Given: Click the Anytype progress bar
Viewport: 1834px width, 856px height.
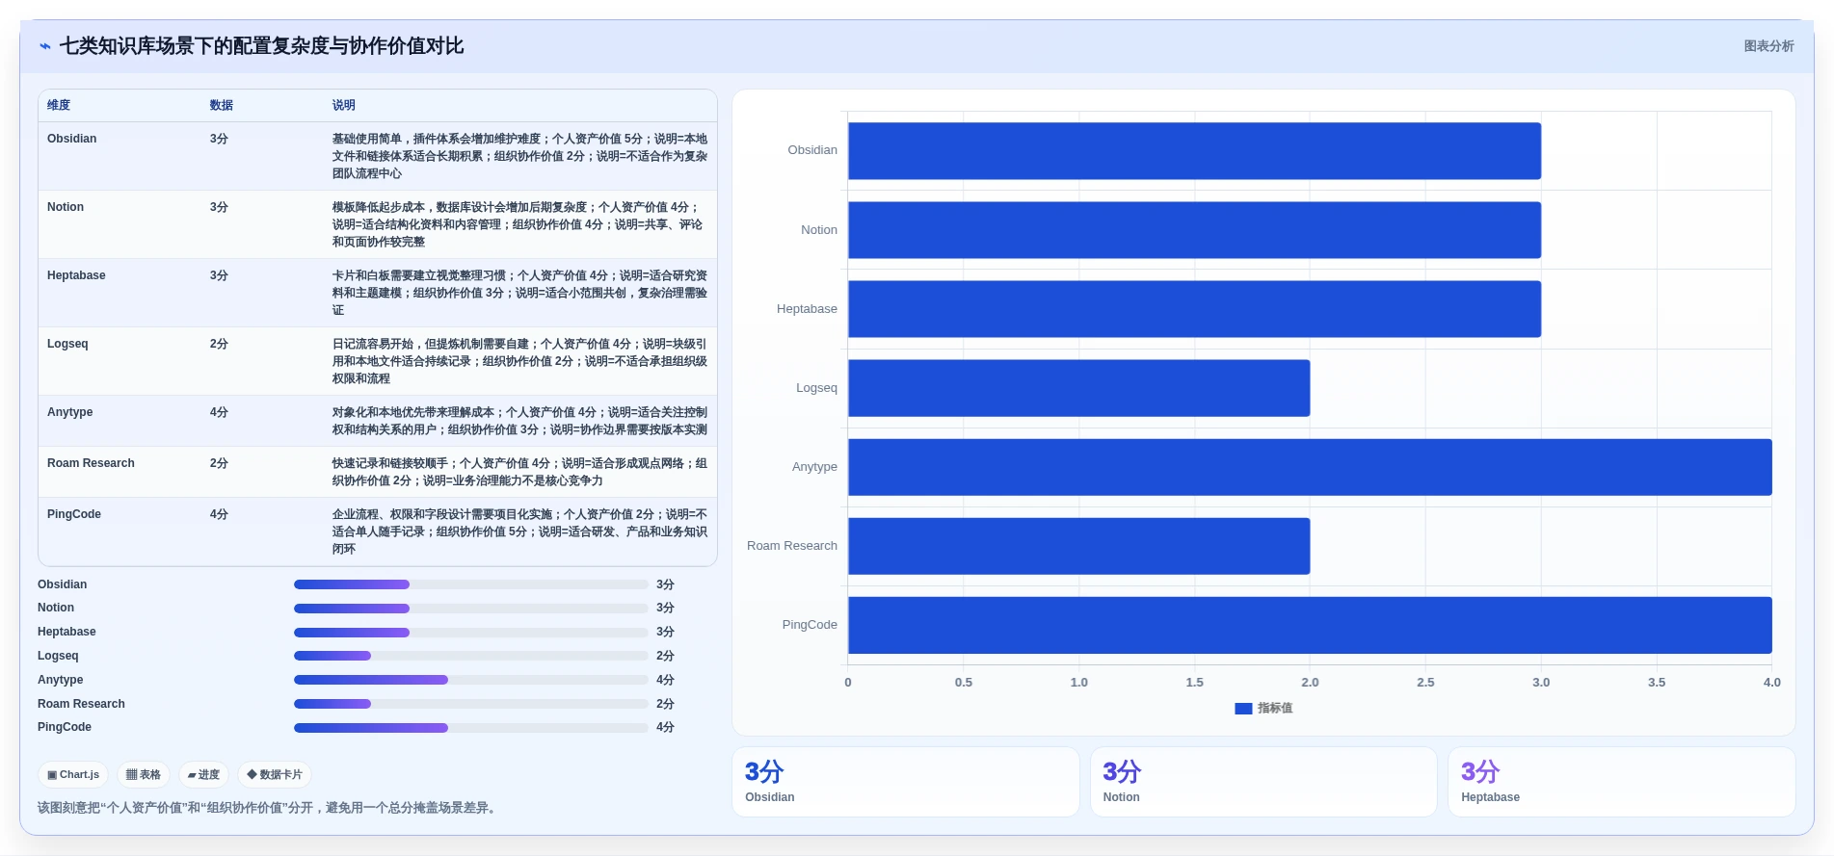Looking at the screenshot, I should click(x=470, y=680).
